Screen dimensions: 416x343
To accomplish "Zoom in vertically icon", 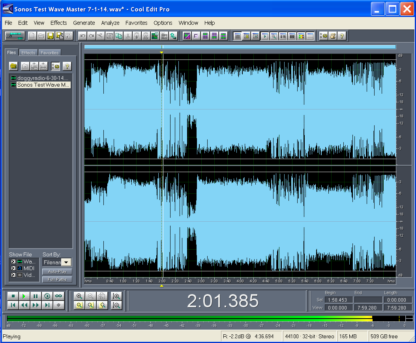I will tap(116, 296).
